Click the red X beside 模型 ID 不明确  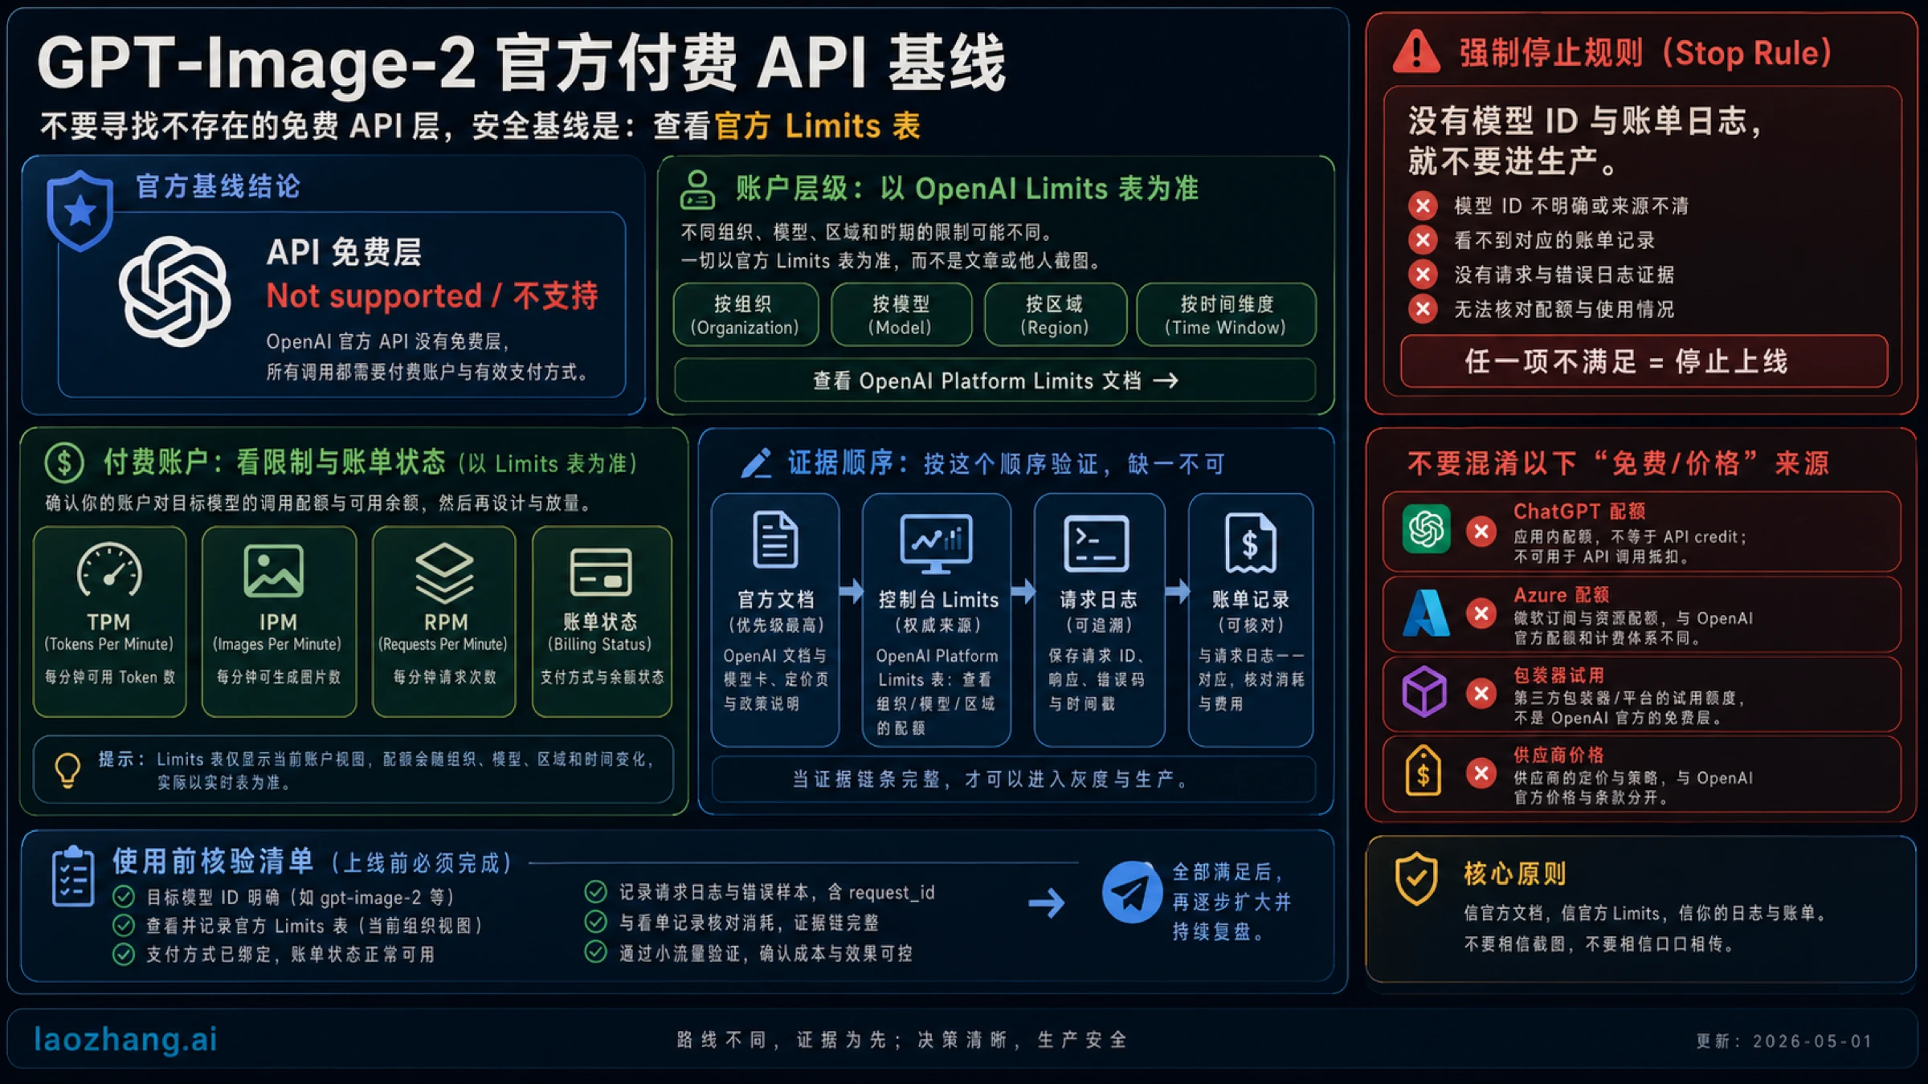1423,206
